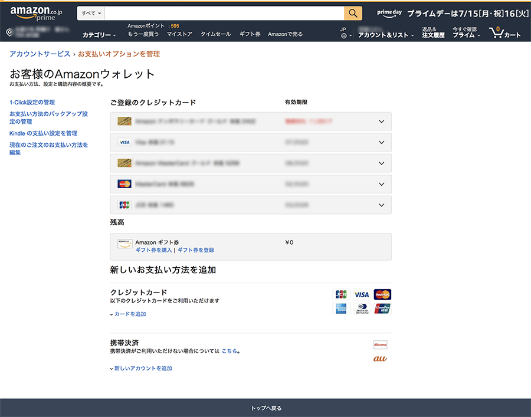
Task: Open タイムセール in the nav bar
Action: click(x=215, y=34)
